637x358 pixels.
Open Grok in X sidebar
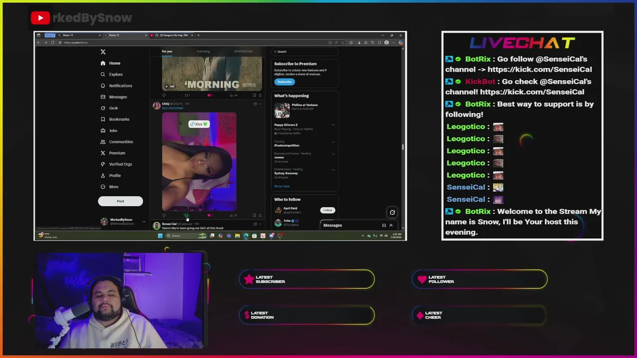pyautogui.click(x=109, y=108)
